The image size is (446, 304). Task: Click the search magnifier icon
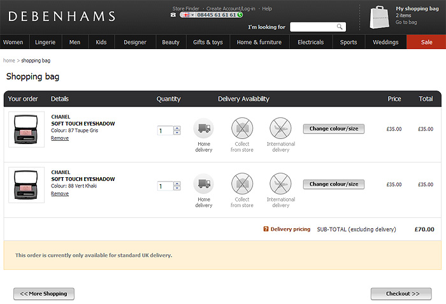tap(340, 27)
